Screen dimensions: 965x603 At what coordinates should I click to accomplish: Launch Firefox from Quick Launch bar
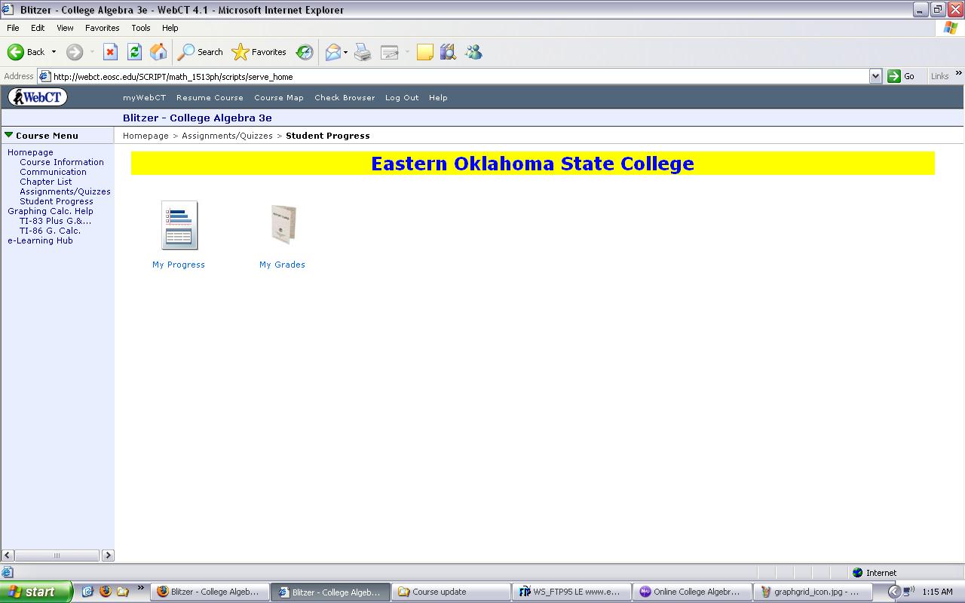(105, 592)
